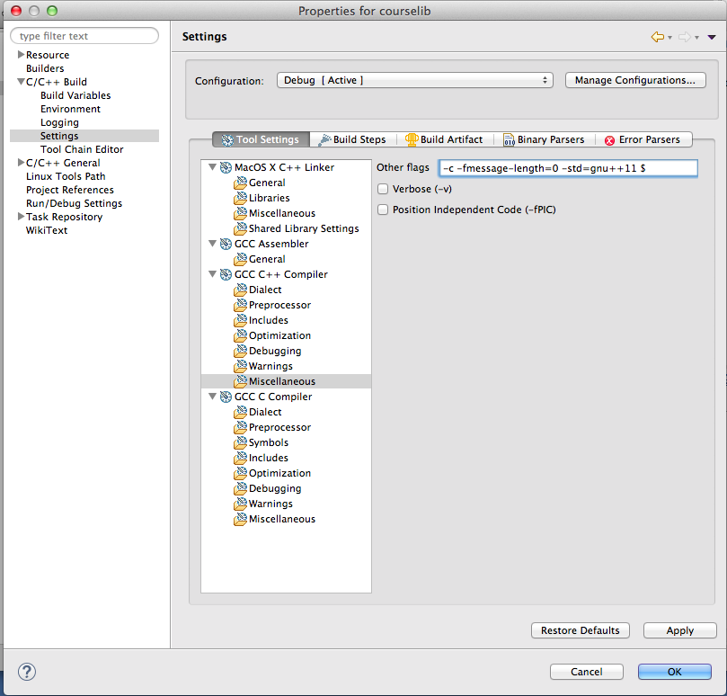Enable Position Independent Code (-fPIC)
The height and width of the screenshot is (696, 727).
point(382,209)
